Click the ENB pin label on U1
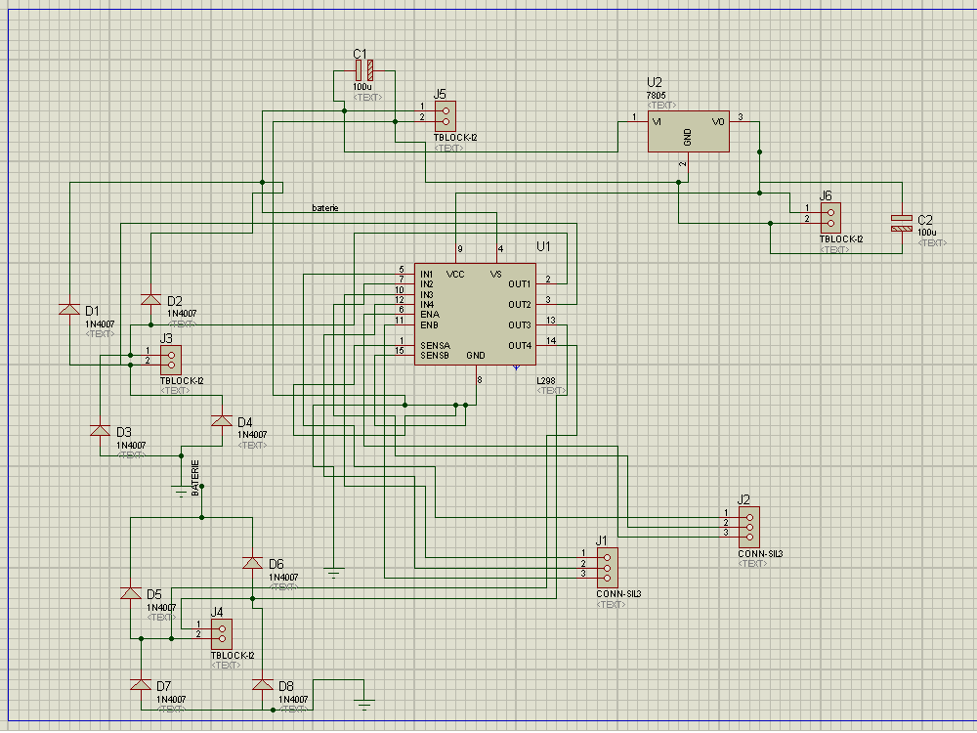Image resolution: width=977 pixels, height=733 pixels. (429, 324)
